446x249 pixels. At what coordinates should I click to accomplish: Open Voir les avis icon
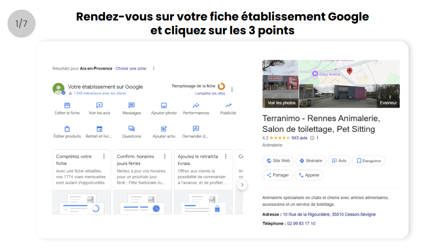(99, 105)
